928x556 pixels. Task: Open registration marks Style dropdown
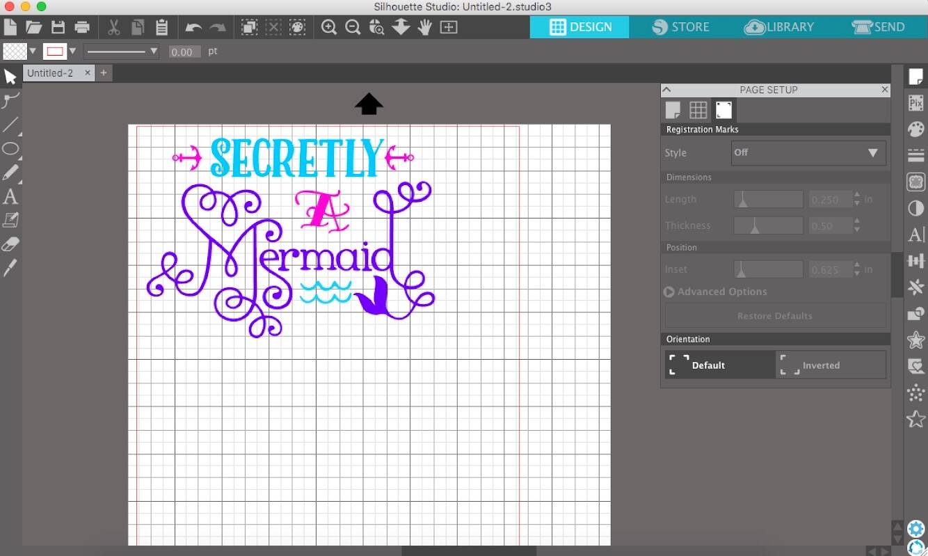tap(808, 153)
